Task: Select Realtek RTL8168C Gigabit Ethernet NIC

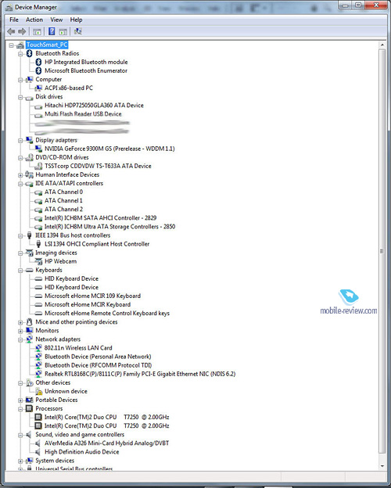Action: click(140, 374)
